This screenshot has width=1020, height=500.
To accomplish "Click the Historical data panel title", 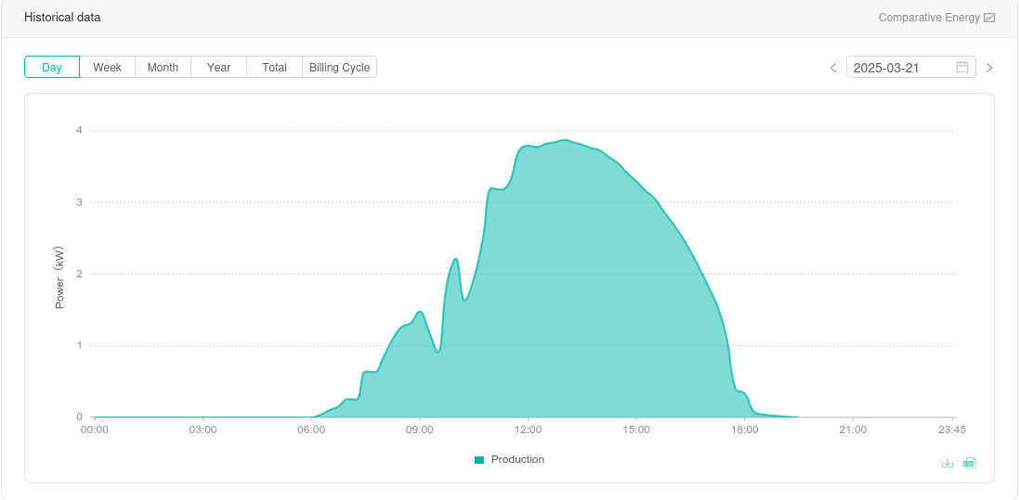I will click(x=62, y=18).
